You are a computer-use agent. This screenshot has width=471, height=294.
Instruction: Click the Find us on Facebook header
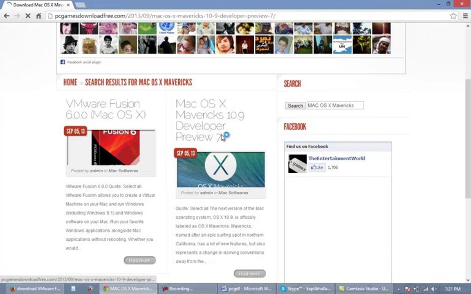pos(307,147)
